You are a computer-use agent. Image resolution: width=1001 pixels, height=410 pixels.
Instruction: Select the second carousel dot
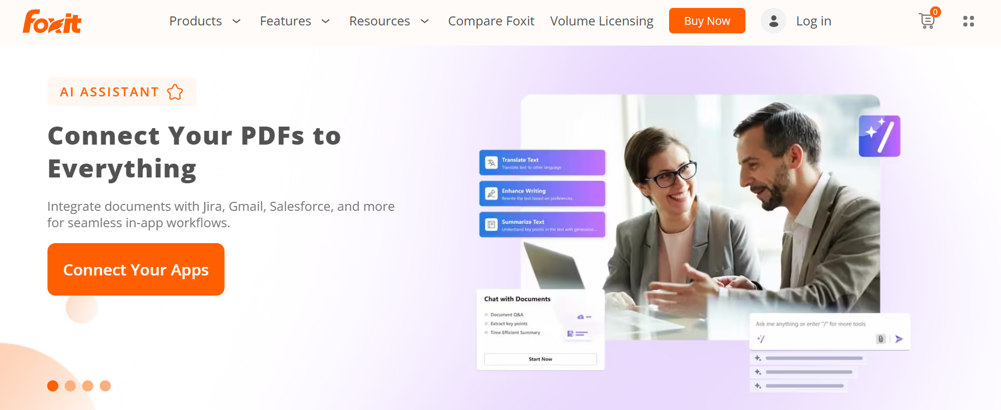(x=70, y=386)
